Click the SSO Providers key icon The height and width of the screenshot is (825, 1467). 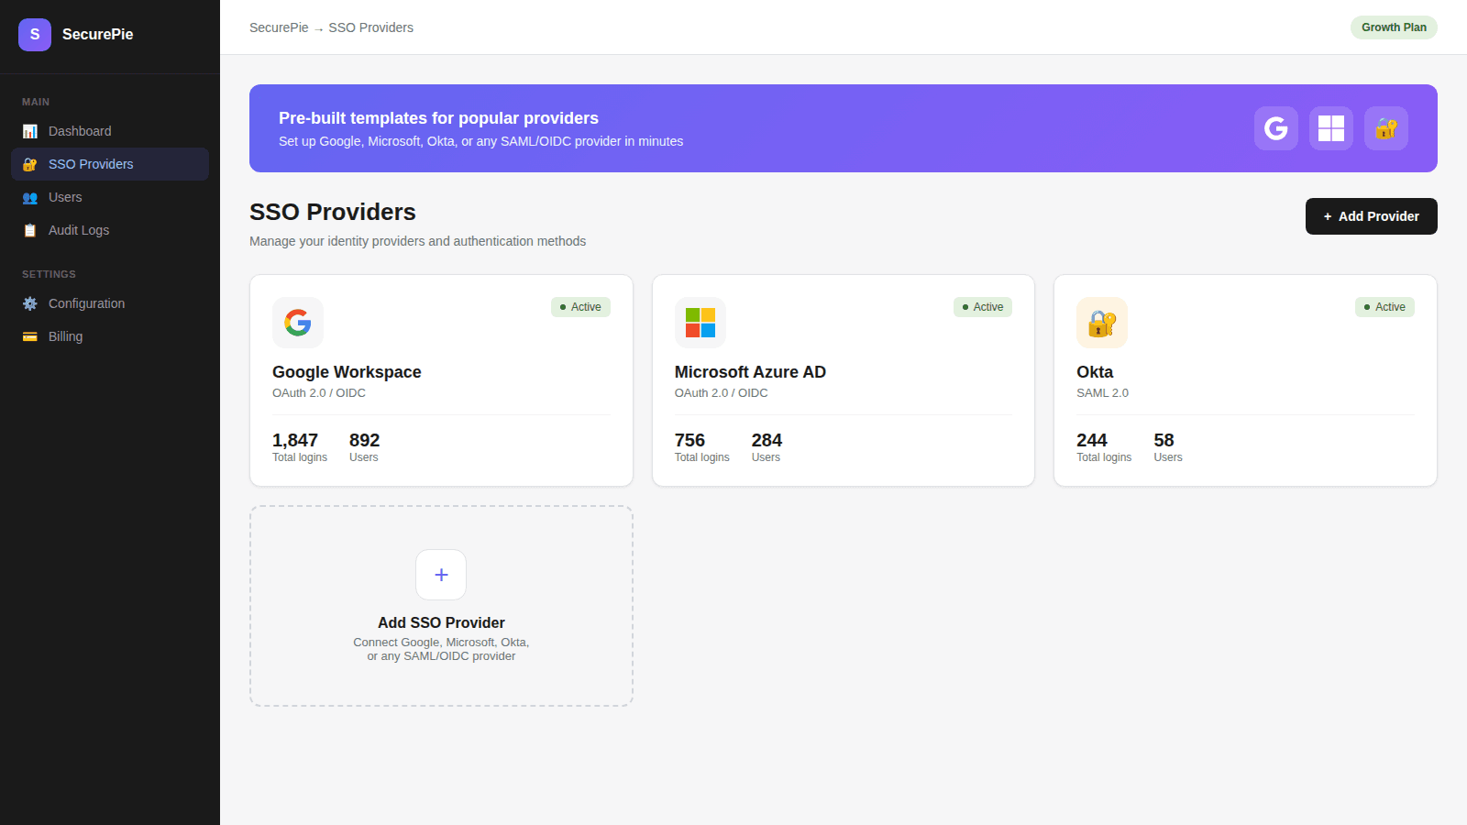(x=30, y=164)
